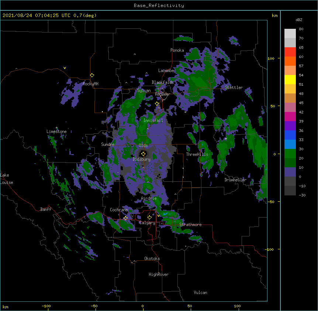Click the yellow diamond marker above Calgary label
The height and width of the screenshot is (311, 318).
pos(149,218)
